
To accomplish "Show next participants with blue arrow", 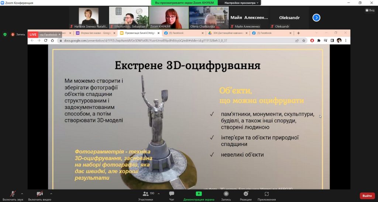I will 316,18.
